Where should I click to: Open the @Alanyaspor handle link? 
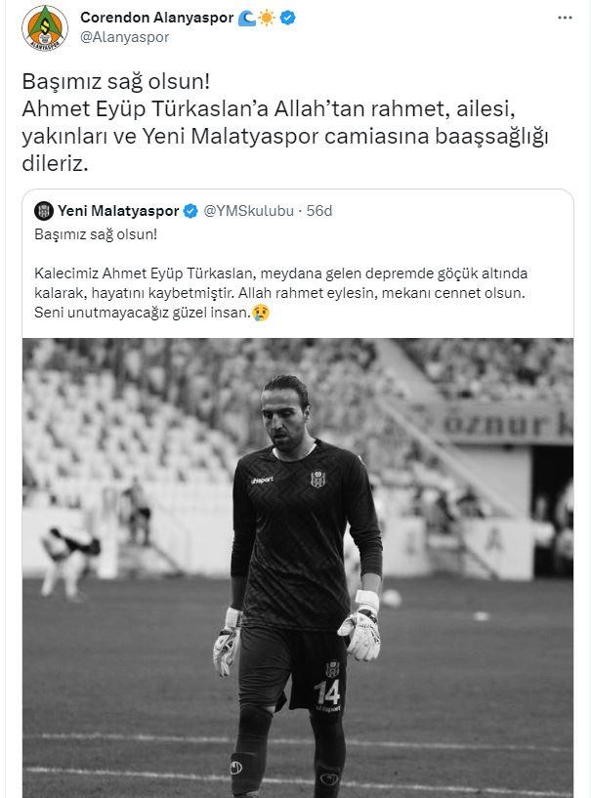pos(125,37)
